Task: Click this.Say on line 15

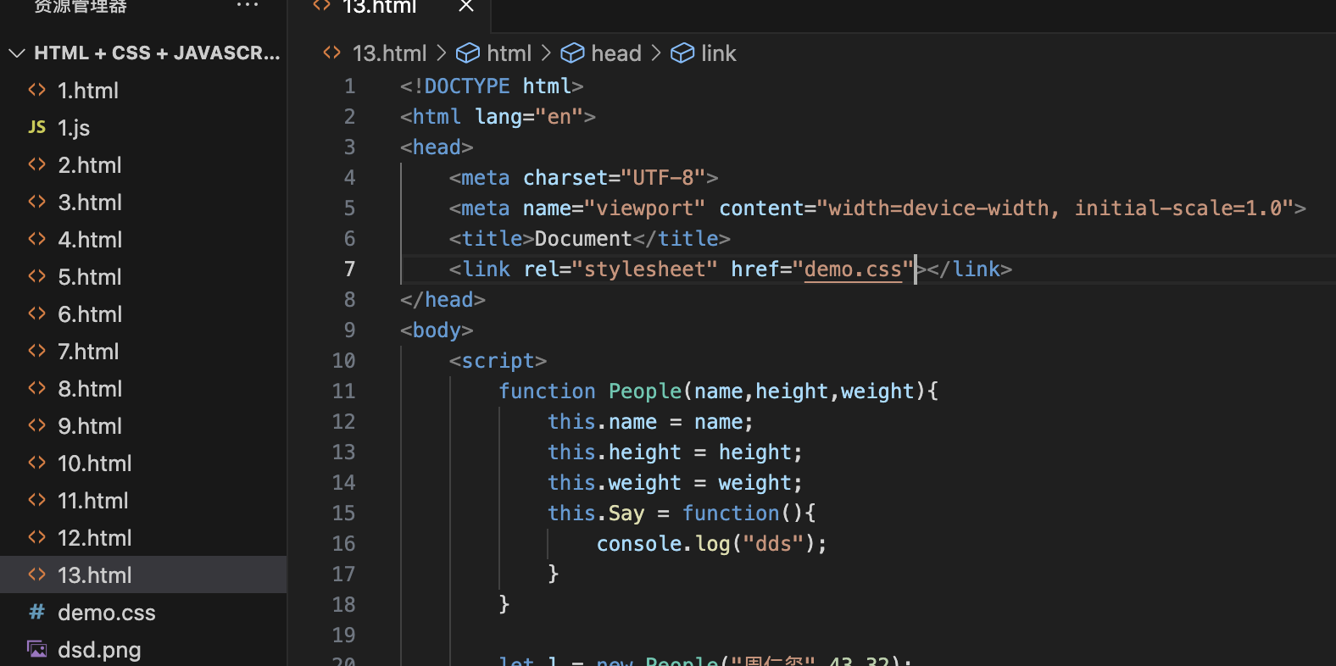Action: pyautogui.click(x=596, y=513)
